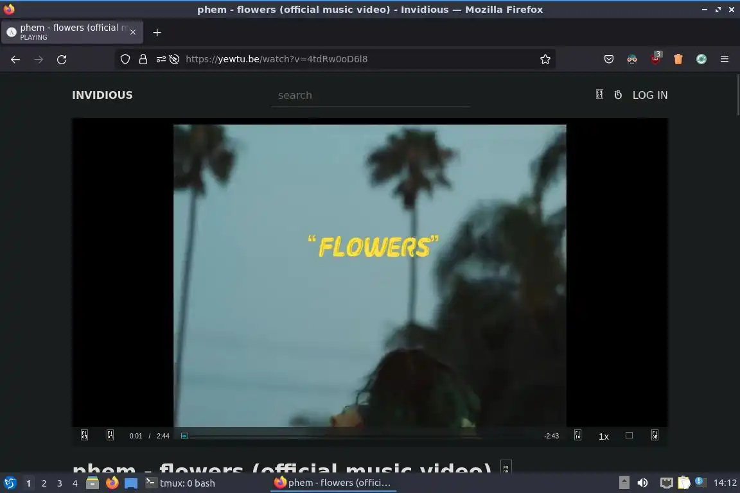Click the orange trash can extension icon

[x=678, y=59]
